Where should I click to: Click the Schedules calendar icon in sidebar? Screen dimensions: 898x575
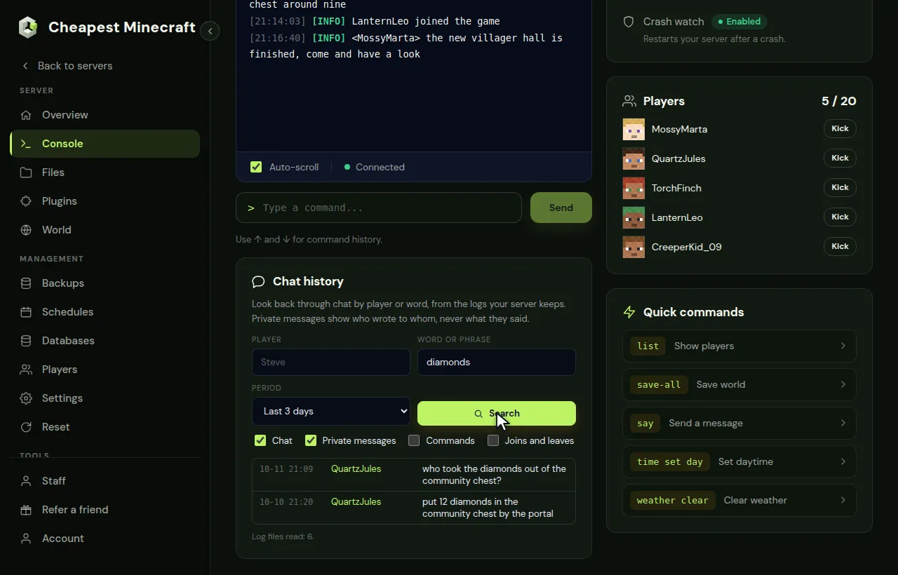click(x=26, y=312)
